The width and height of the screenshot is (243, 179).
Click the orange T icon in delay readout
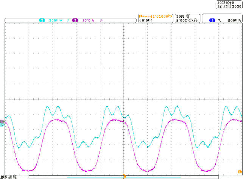click(141, 16)
